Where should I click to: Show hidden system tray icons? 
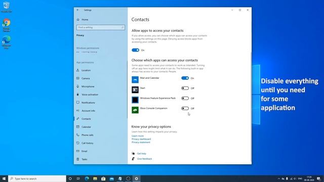[279, 178]
